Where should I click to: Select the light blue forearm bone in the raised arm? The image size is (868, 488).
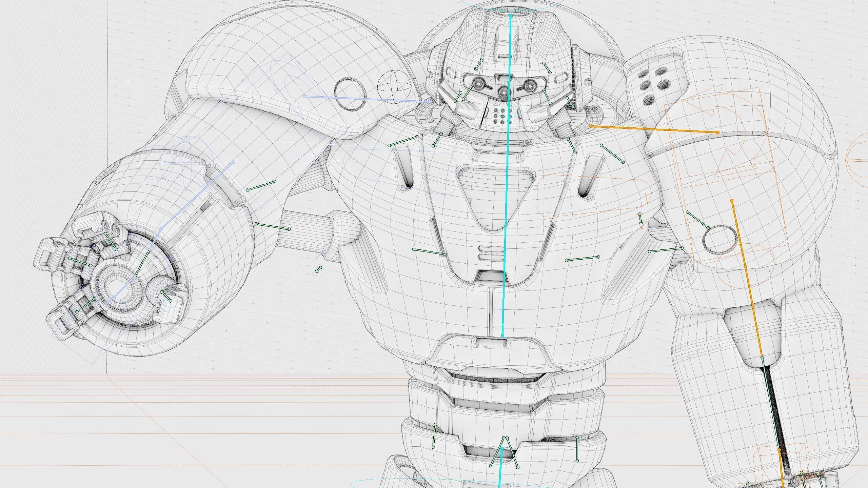click(x=197, y=196)
